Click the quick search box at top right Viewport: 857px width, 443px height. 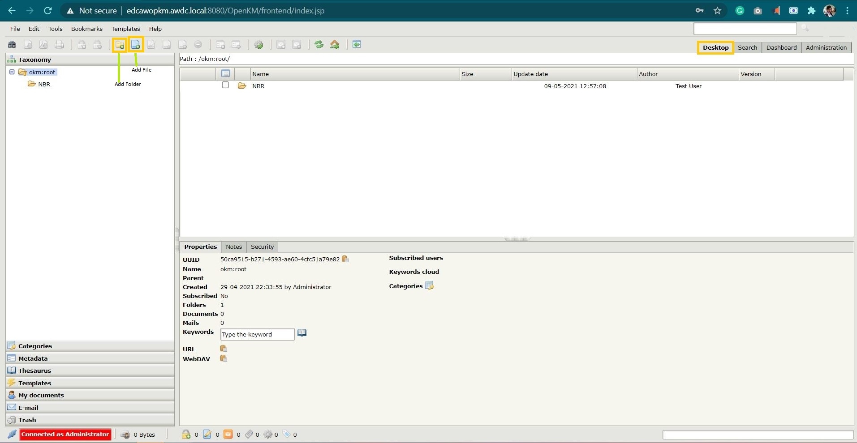(745, 29)
